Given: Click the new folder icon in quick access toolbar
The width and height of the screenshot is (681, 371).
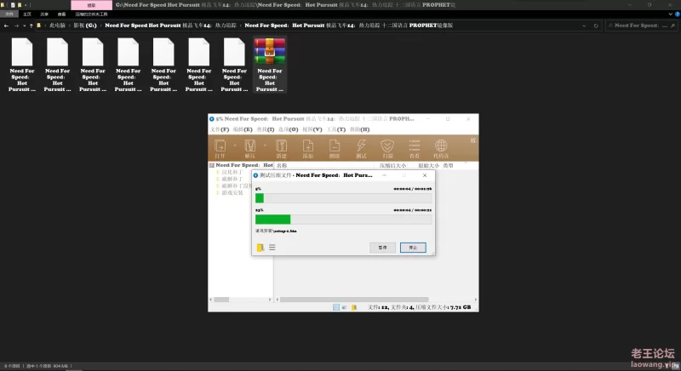Looking at the screenshot, I should 20,5.
